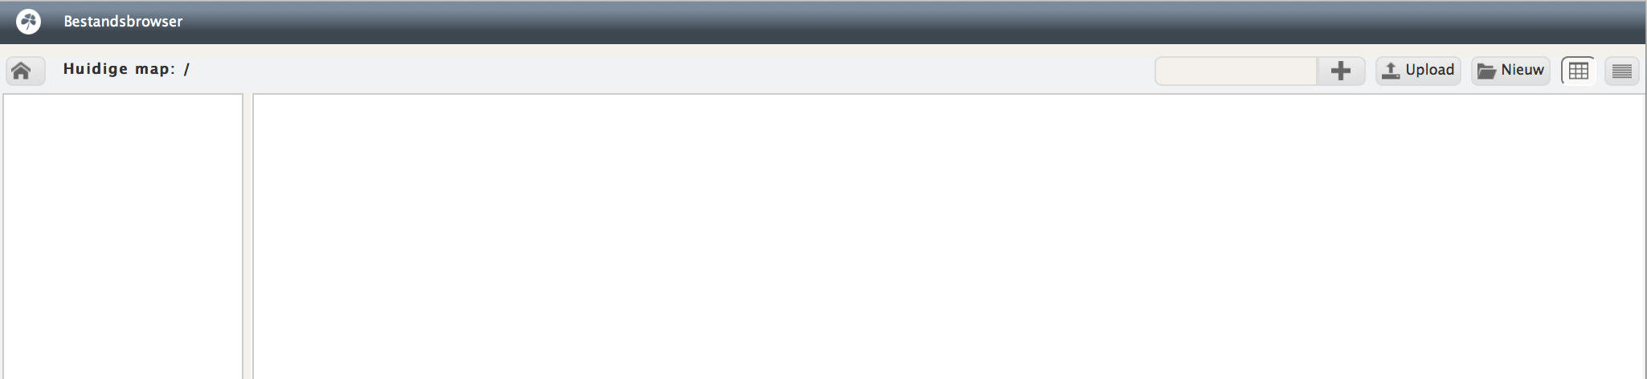1647x379 pixels.
Task: Click inside the empty file listing panel
Action: (x=949, y=236)
